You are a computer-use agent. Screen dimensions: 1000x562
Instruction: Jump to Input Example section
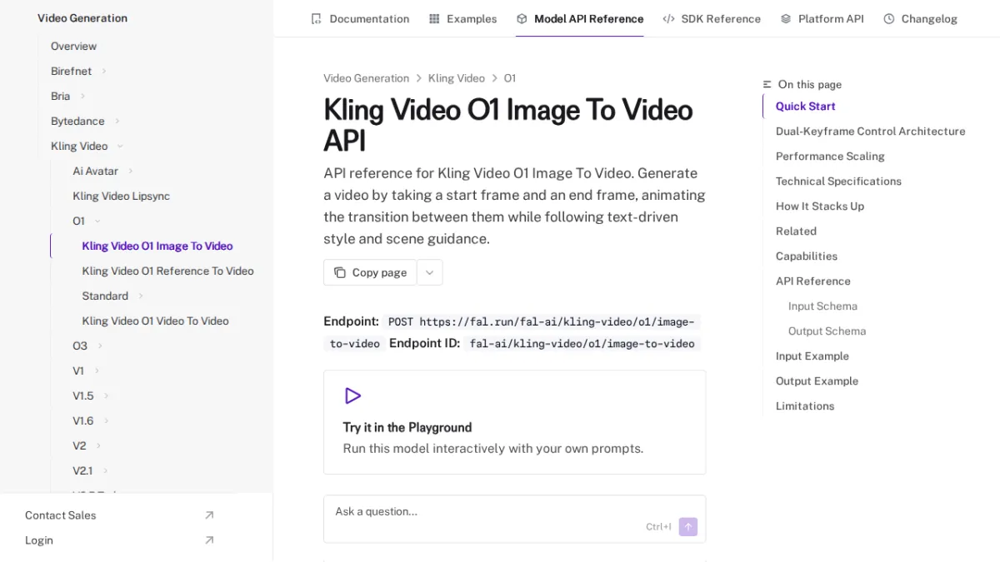(x=812, y=356)
